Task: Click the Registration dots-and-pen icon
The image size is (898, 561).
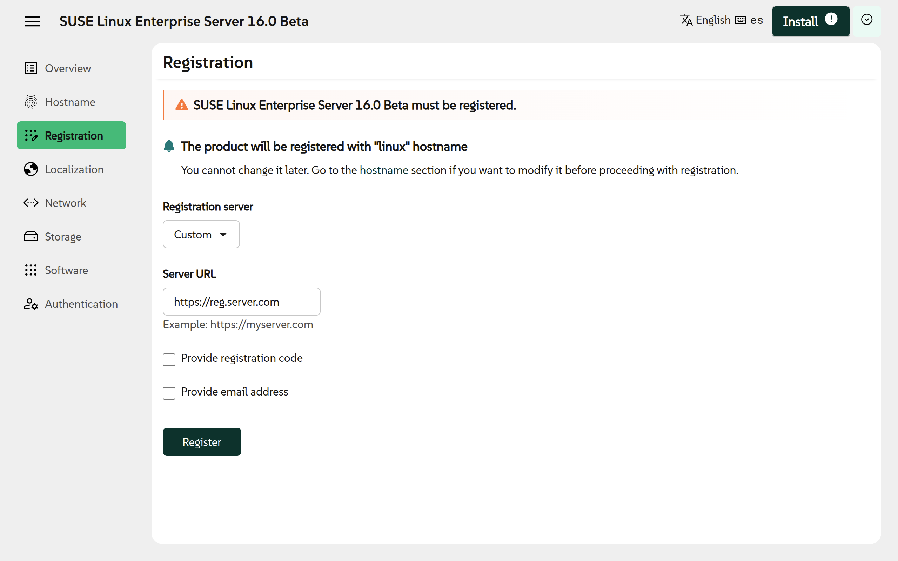Action: click(x=31, y=135)
